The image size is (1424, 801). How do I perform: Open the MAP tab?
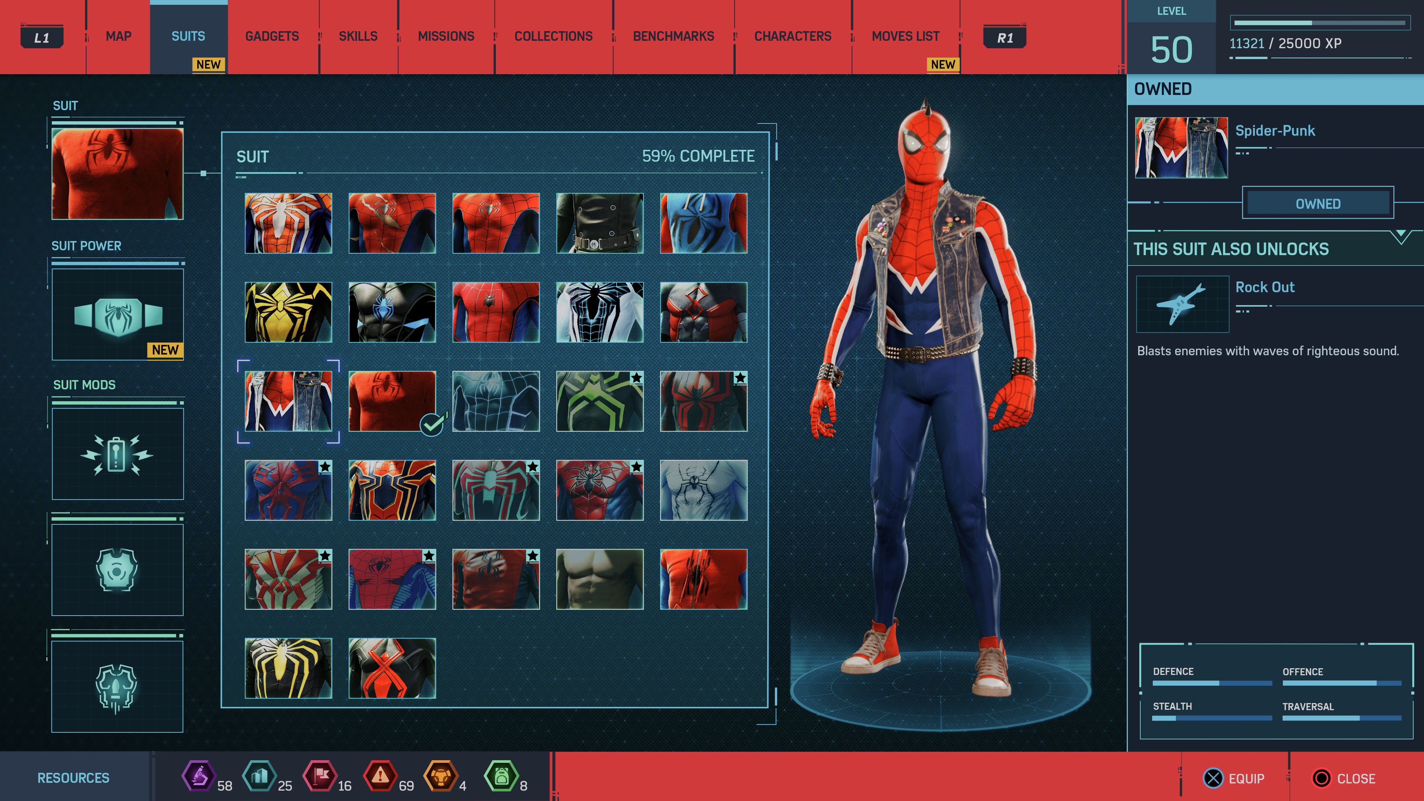click(x=118, y=36)
